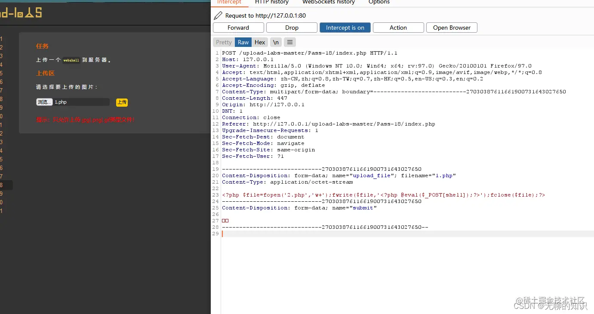The height and width of the screenshot is (314, 594).
Task: Place cursor on empty line 29
Action: (x=407, y=234)
